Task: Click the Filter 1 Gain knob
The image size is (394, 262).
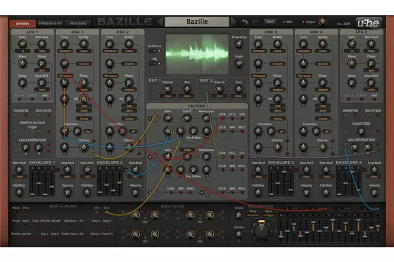Action: click(168, 118)
